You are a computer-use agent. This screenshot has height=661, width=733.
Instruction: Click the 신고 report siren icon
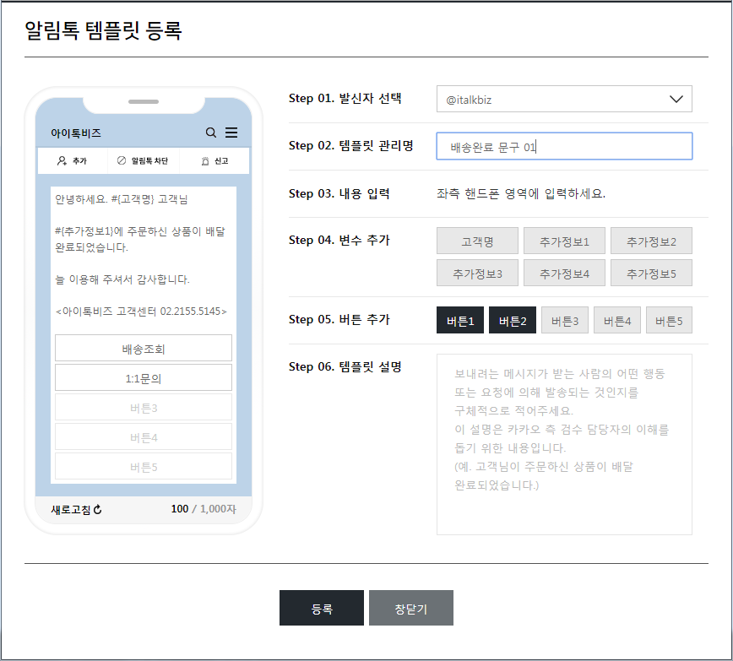(x=204, y=160)
